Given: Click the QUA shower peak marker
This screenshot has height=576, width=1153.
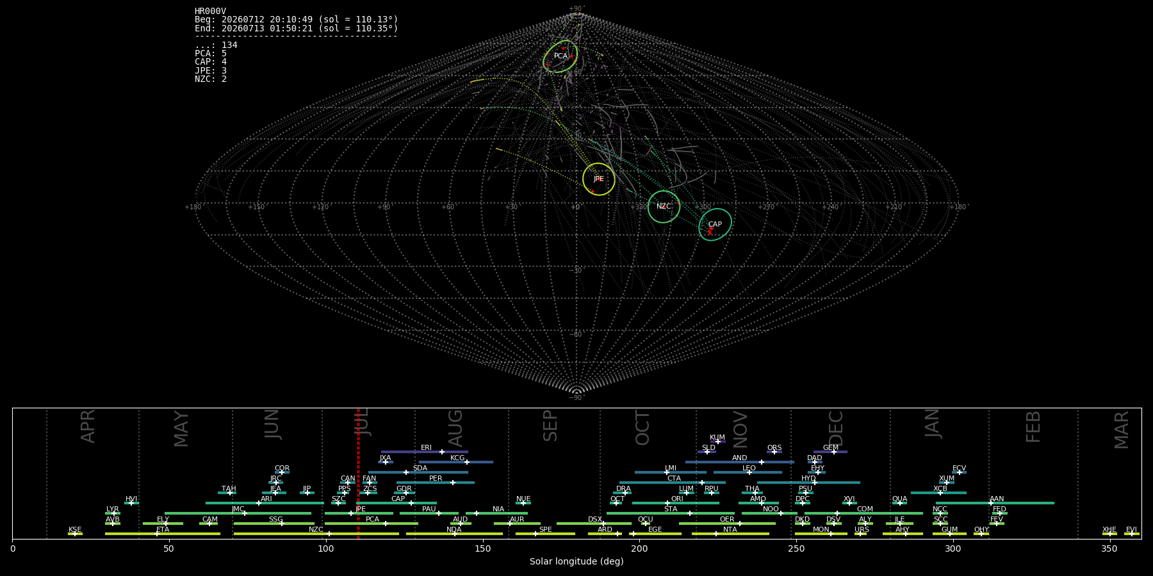Looking at the screenshot, I should 900,503.
